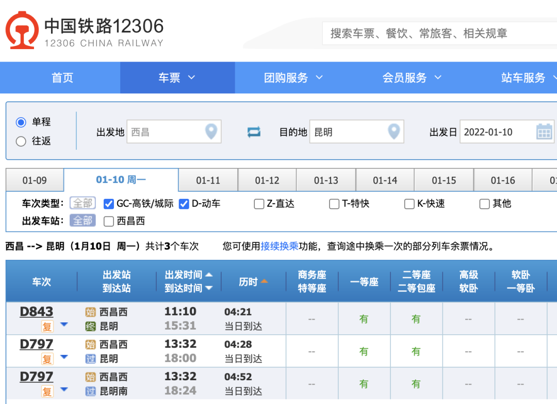The height and width of the screenshot is (404, 557).
Task: Click the 出发地 input showing 西昌
Action: [174, 132]
